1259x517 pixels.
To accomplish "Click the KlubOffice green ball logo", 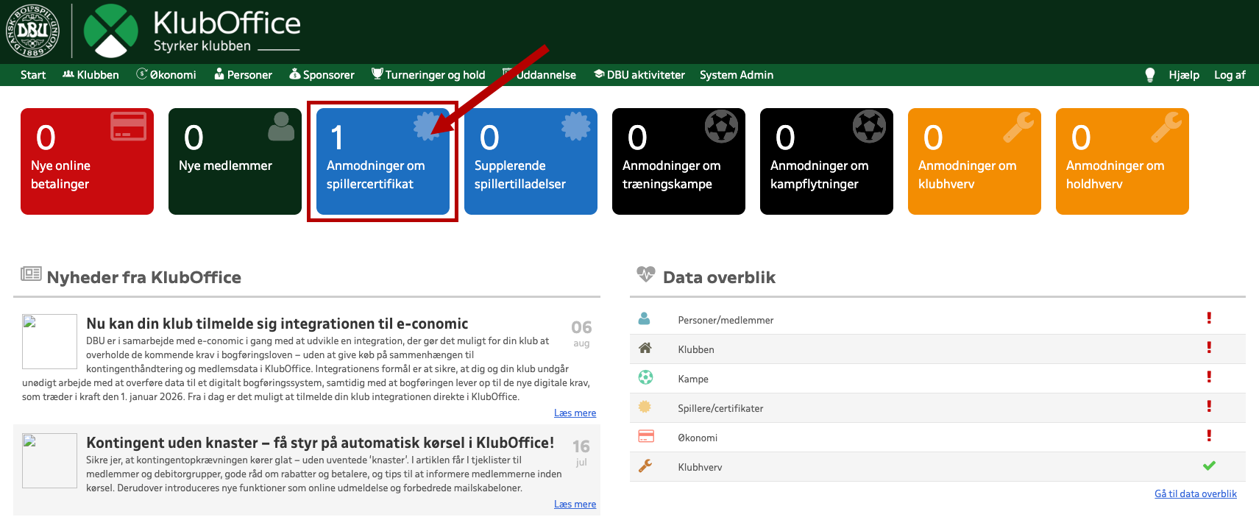I will (x=110, y=31).
